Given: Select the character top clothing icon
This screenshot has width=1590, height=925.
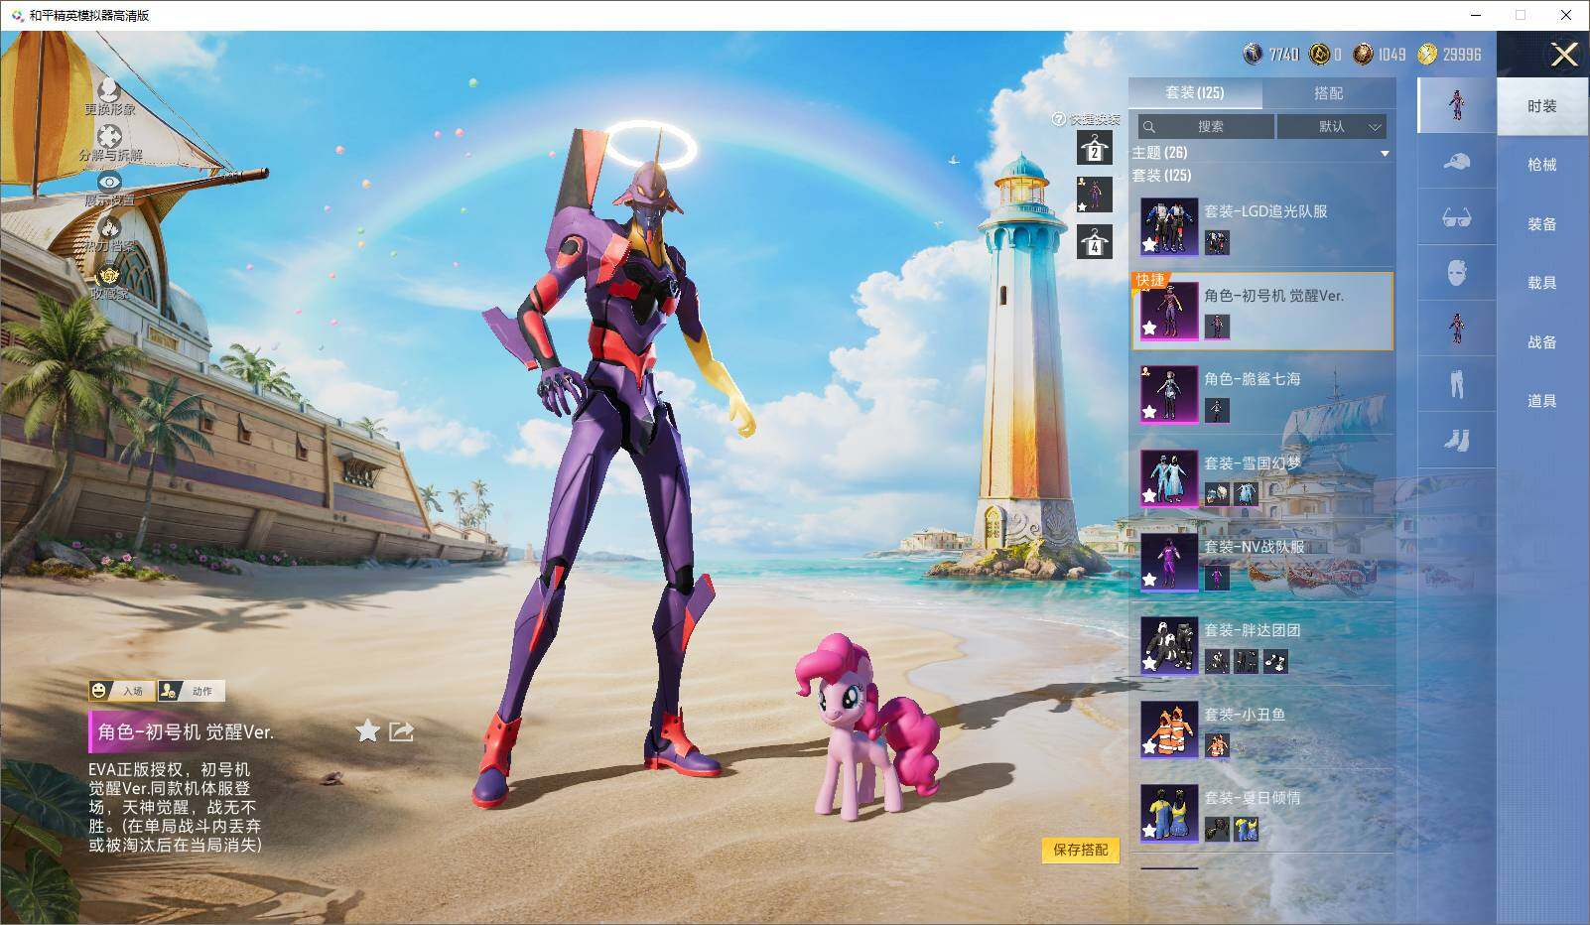Looking at the screenshot, I should 1456,329.
